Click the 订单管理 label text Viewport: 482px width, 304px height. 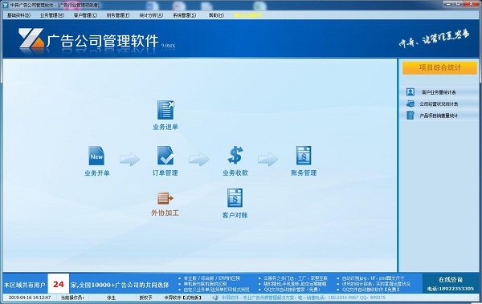point(165,173)
